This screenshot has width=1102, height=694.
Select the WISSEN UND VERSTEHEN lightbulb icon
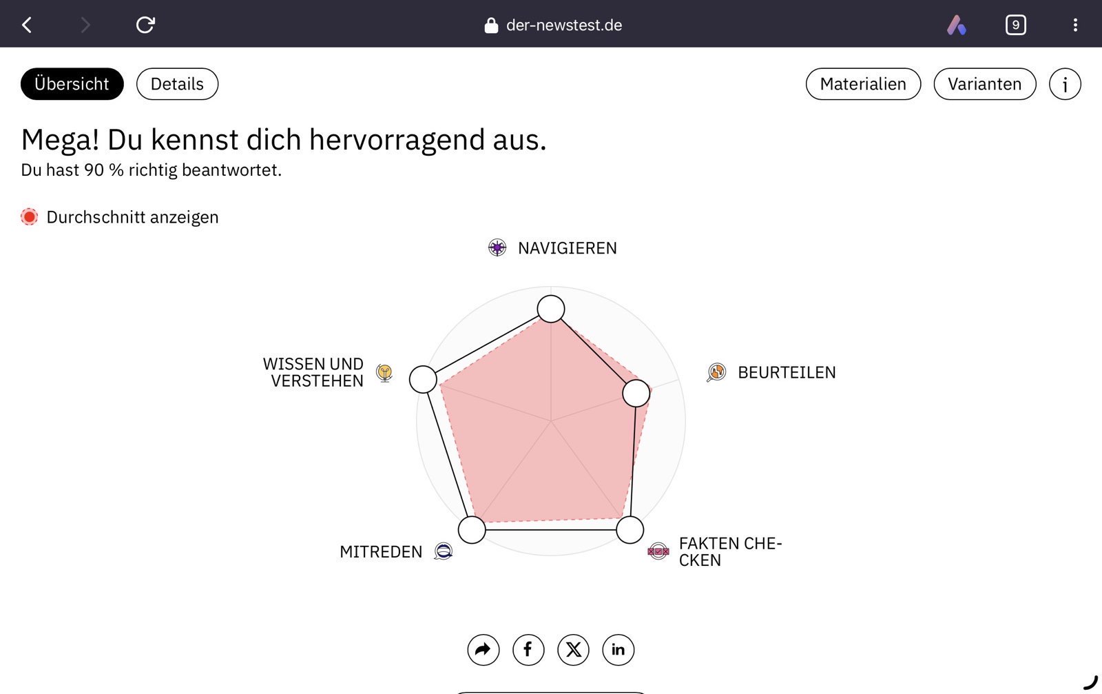click(x=384, y=373)
